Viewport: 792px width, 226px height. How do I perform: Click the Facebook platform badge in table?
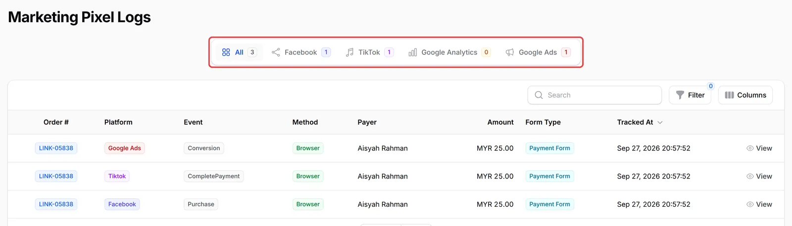(122, 204)
